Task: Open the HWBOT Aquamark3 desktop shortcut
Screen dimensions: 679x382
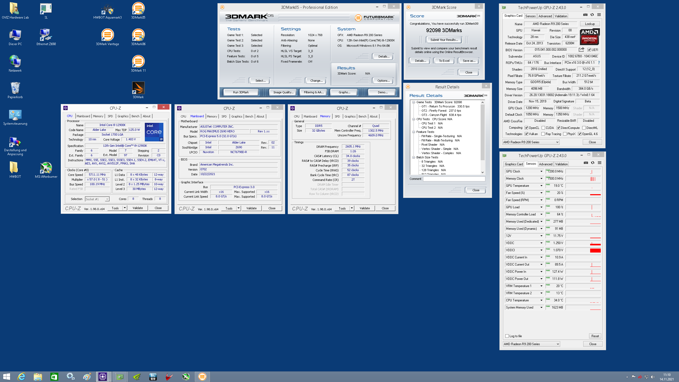Action: coord(107,11)
